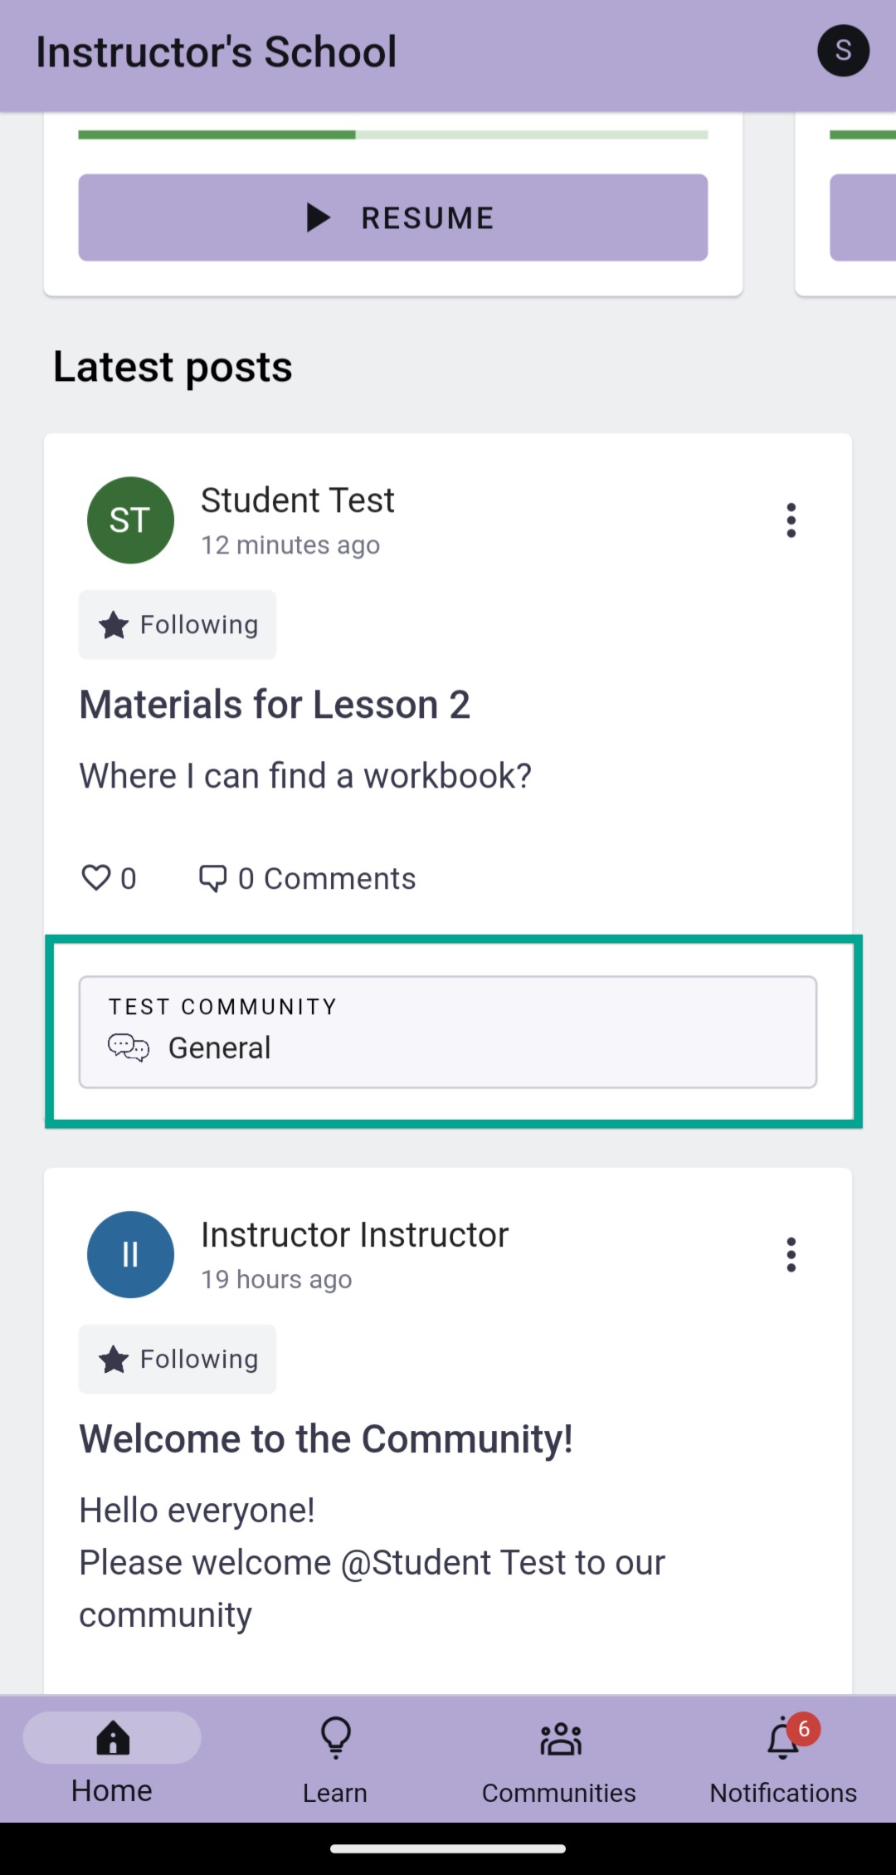Tap the II avatar of Instructor Instructor
Screen dimensions: 896x1875
[x=130, y=1255]
